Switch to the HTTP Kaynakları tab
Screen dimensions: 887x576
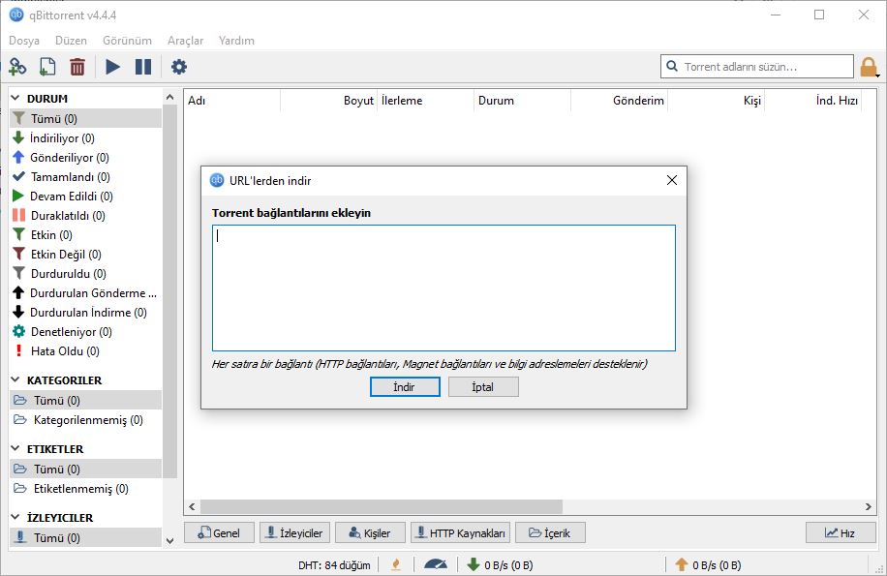pyautogui.click(x=461, y=532)
